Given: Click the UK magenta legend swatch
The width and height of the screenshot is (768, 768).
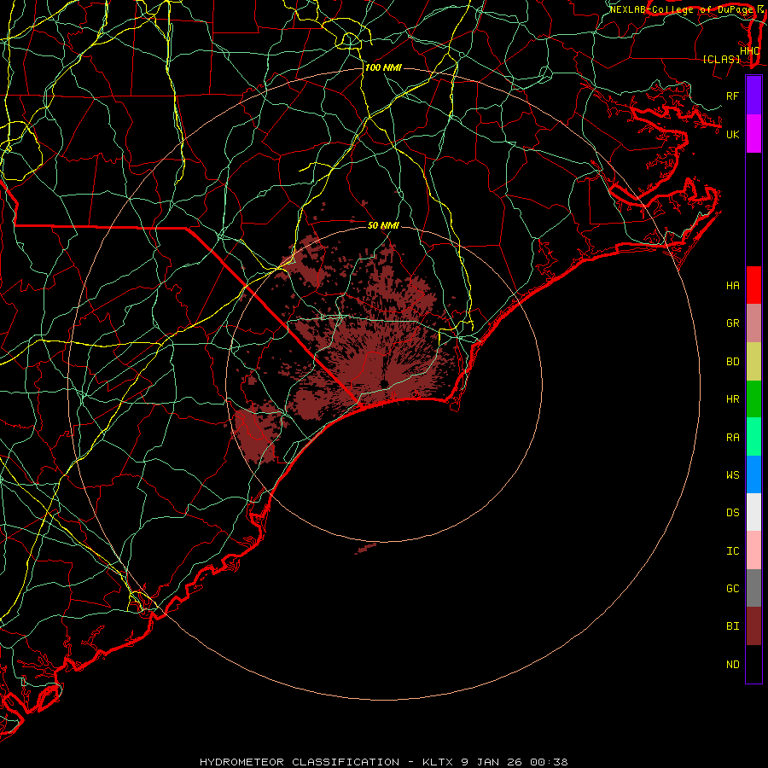Looking at the screenshot, I should [x=753, y=134].
